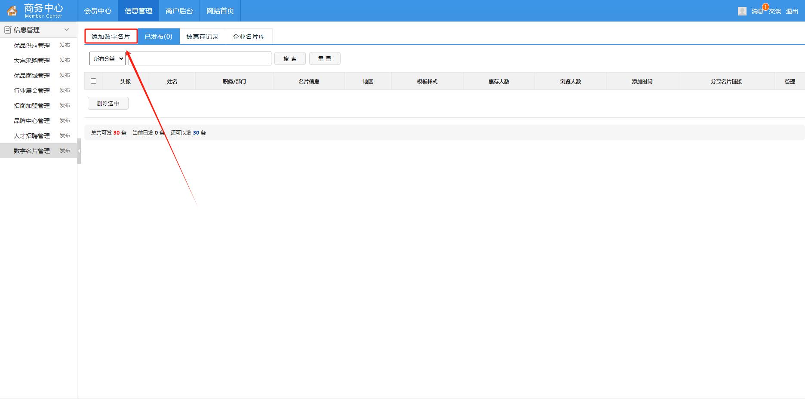This screenshot has height=399, width=805.
Task: Click 发布 next to 招商加盟管理
Action: tap(65, 105)
